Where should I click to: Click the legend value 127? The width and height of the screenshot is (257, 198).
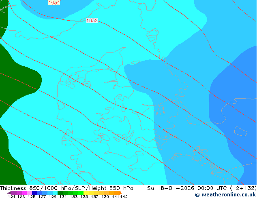point(42,196)
